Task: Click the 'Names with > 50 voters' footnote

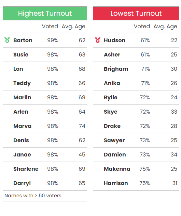Action: pos(33,196)
